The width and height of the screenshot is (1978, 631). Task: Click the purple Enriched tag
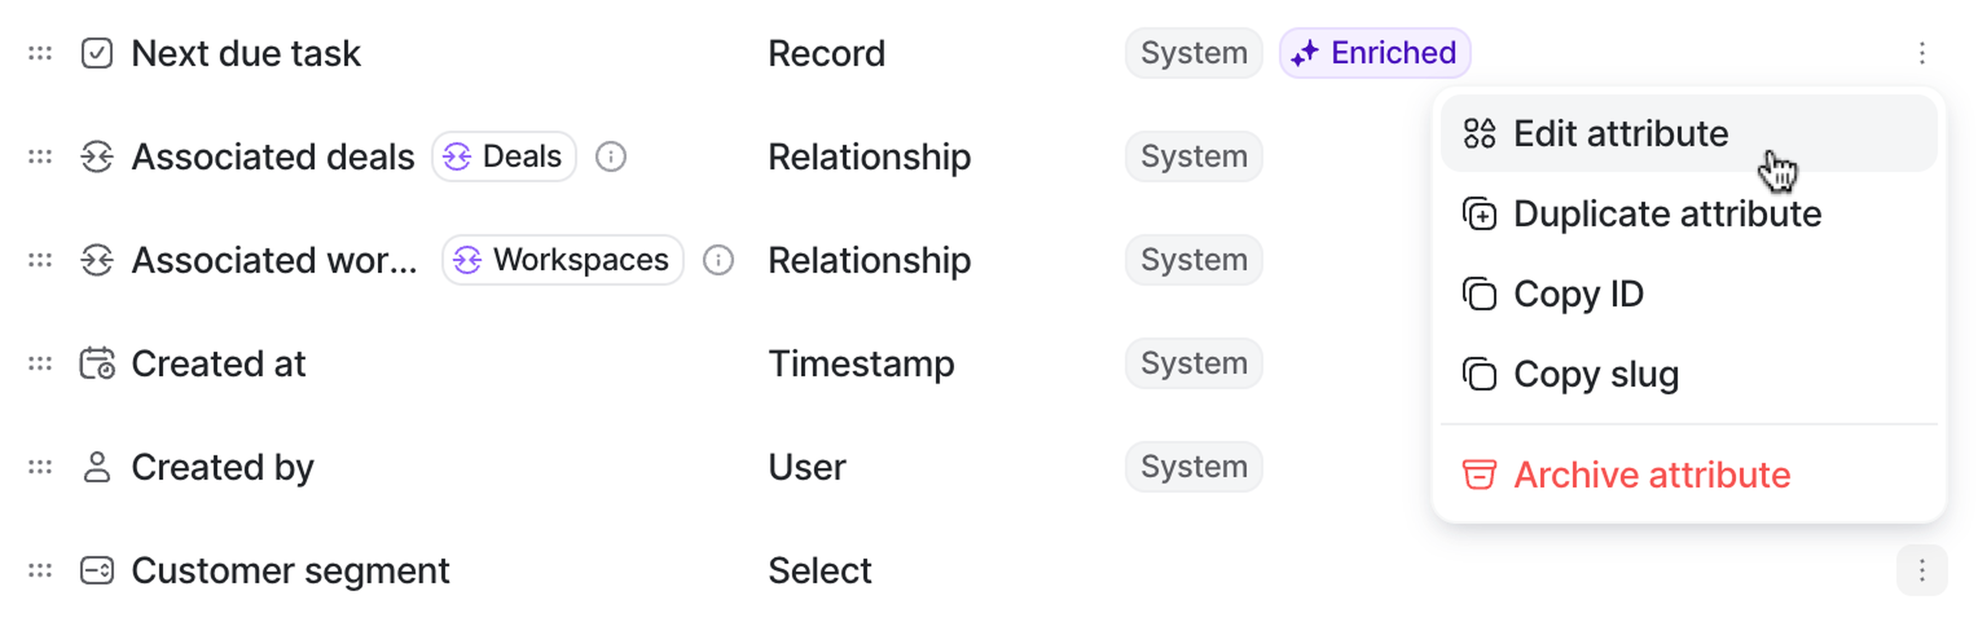click(1374, 53)
